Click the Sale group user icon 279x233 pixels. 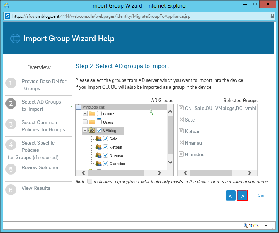98,139
